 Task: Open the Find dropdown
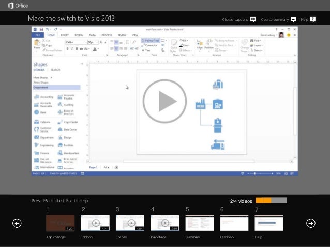[256, 41]
